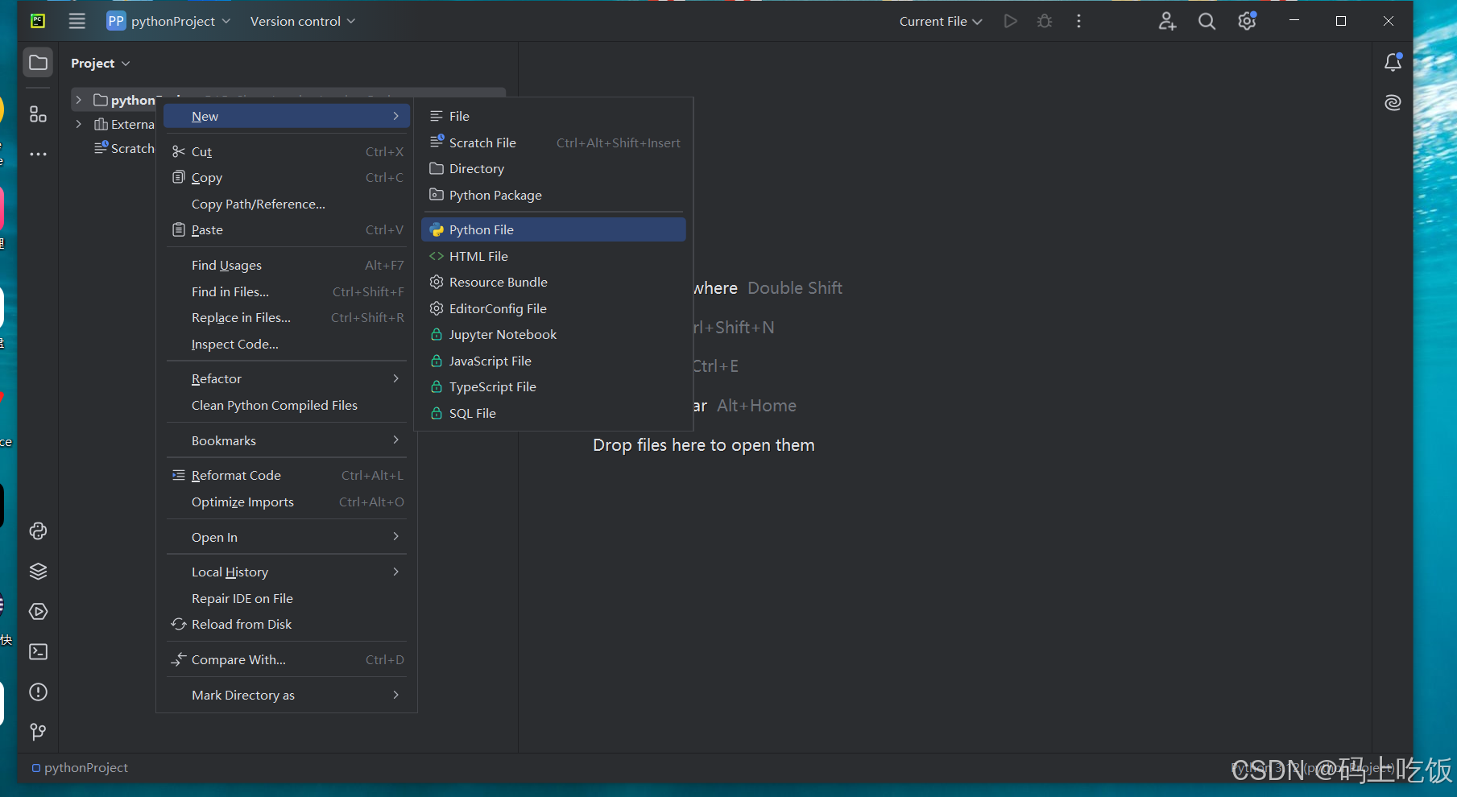Image resolution: width=1457 pixels, height=797 pixels.
Task: Select Python File in New submenu
Action: (x=553, y=229)
